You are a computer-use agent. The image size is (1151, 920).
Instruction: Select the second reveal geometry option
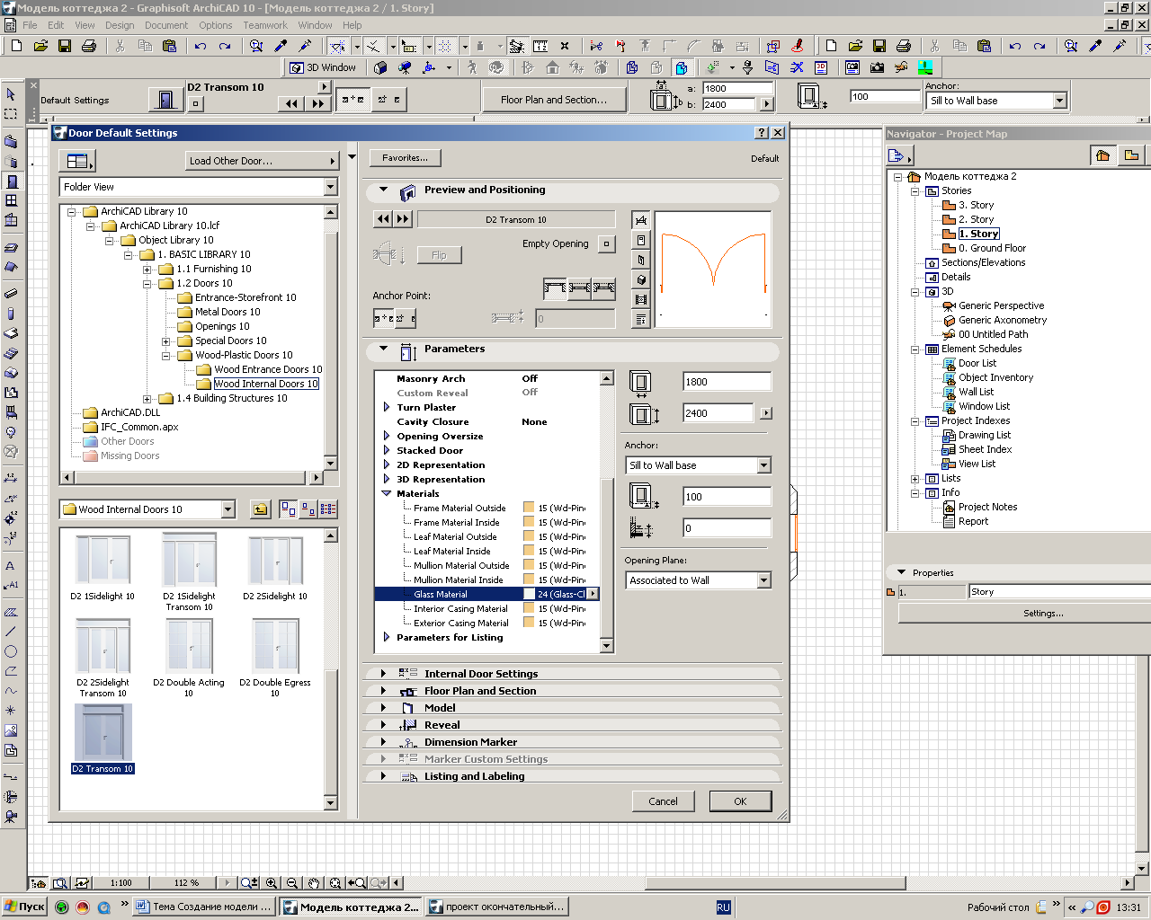[x=580, y=288]
